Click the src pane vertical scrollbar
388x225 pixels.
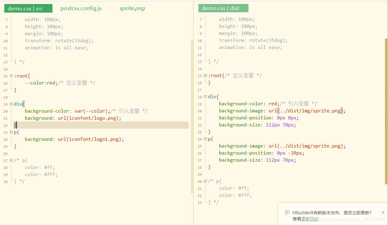(x=192, y=116)
